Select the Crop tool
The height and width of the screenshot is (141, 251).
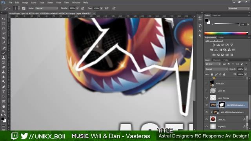(x=4, y=38)
